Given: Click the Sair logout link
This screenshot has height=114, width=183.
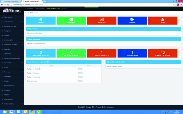Looking at the screenshot, I should (64, 9).
